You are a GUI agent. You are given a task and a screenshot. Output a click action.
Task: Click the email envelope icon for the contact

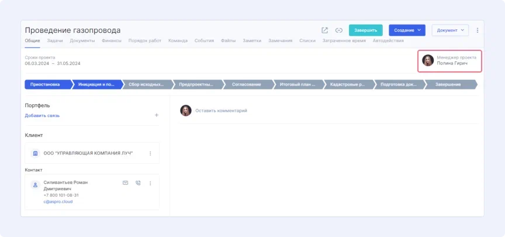(125, 183)
